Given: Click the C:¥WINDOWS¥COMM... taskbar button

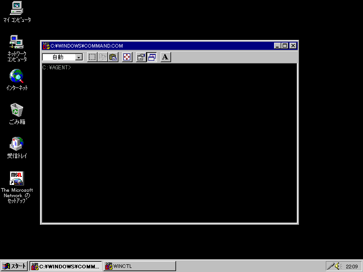Looking at the screenshot, I should [66, 266].
